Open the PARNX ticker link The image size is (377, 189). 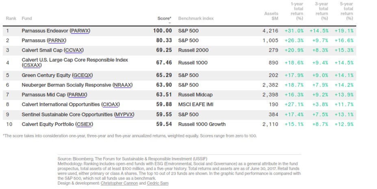tap(56, 40)
